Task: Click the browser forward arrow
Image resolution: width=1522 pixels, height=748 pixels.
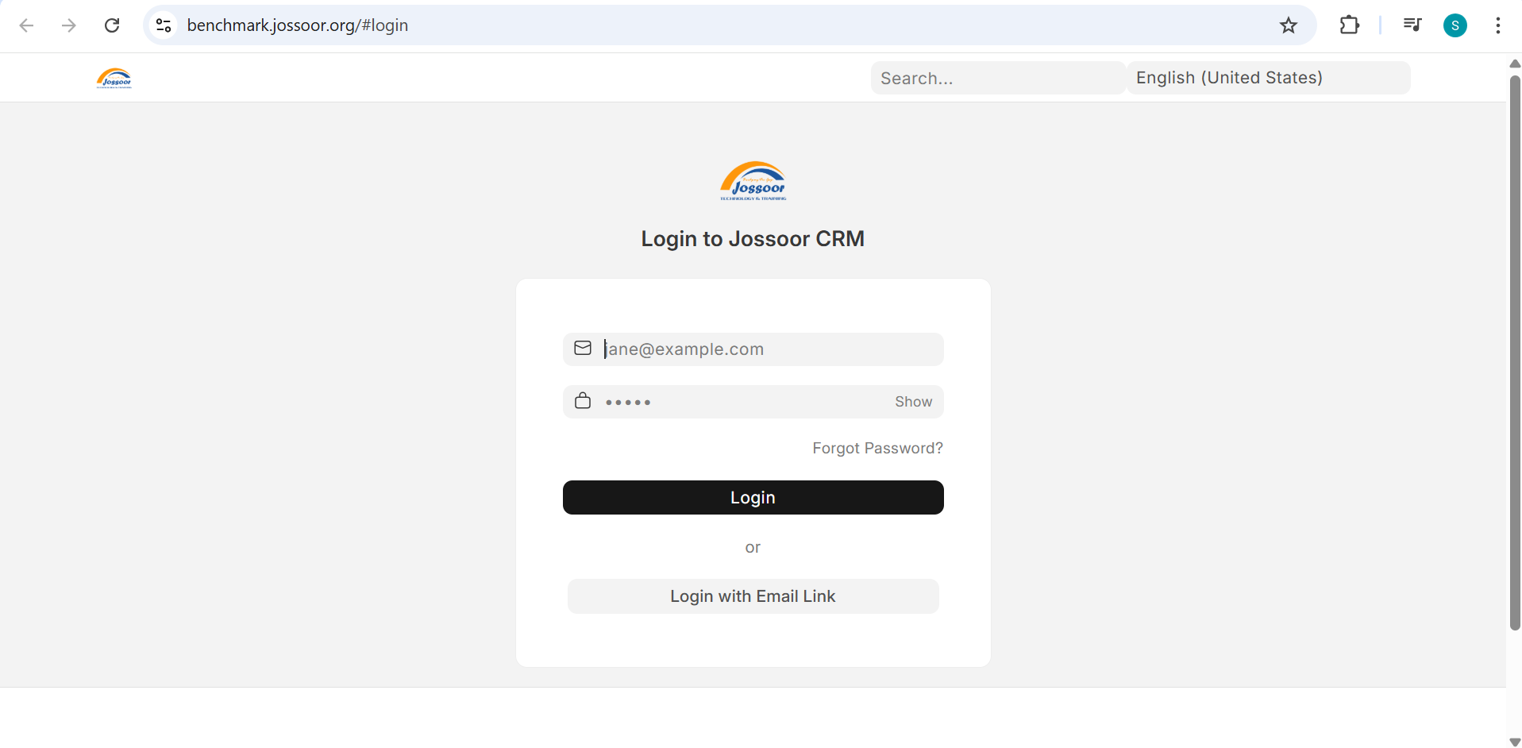Action: (69, 25)
